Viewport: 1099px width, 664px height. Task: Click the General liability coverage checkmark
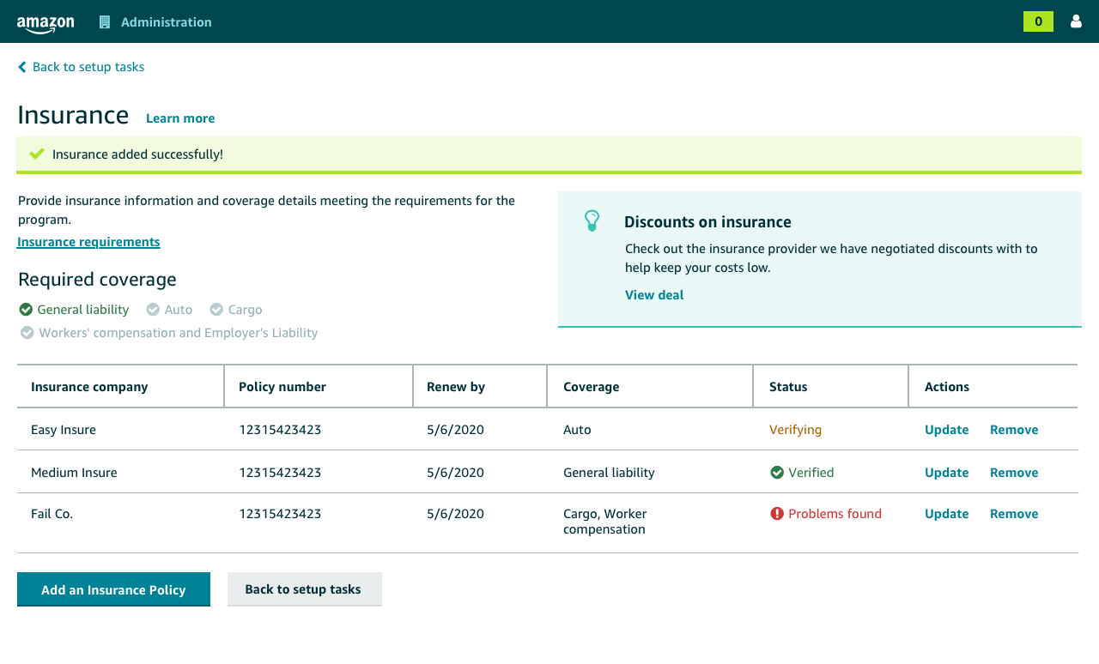[x=26, y=310]
